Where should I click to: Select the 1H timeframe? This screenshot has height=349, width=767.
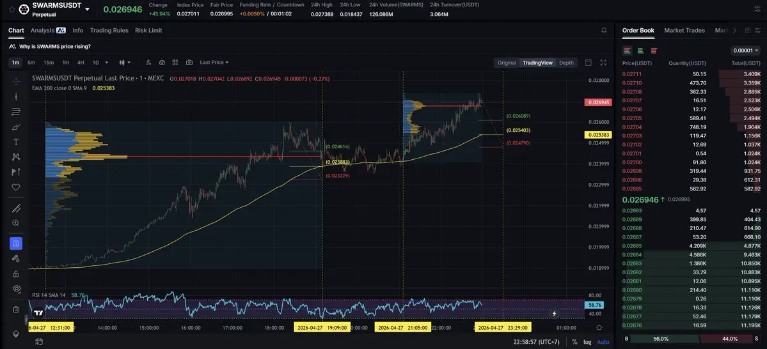pyautogui.click(x=65, y=63)
